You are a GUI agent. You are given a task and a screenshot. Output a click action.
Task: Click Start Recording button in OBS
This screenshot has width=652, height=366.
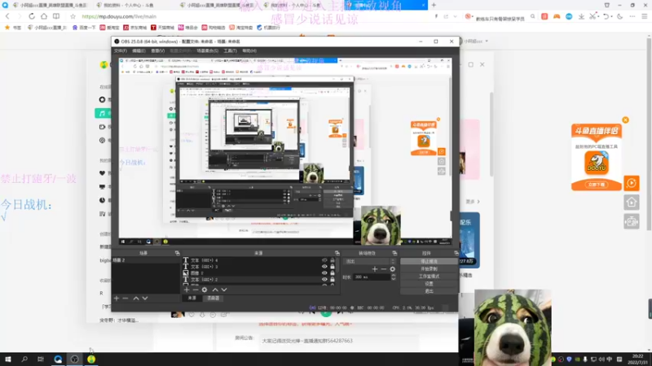[x=429, y=269]
